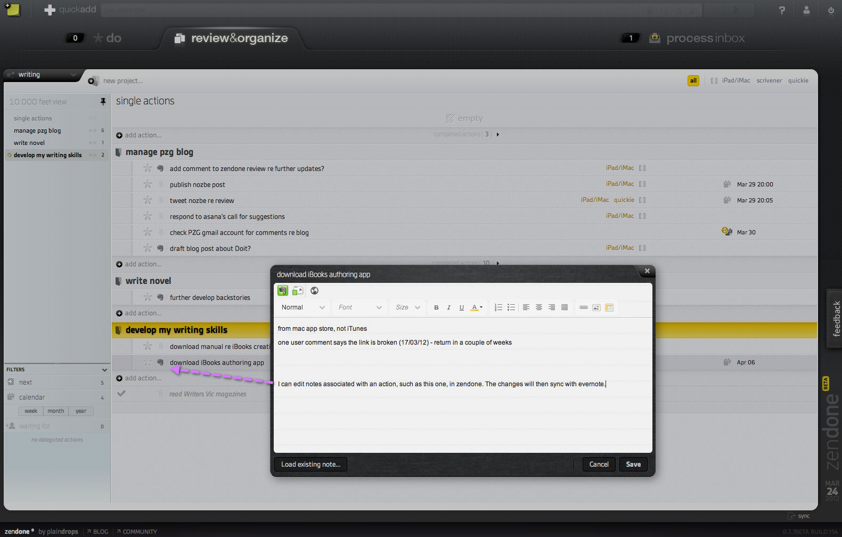The height and width of the screenshot is (537, 842).
Task: Mark 'read Writers Vic magazines' checkmark
Action: (121, 394)
